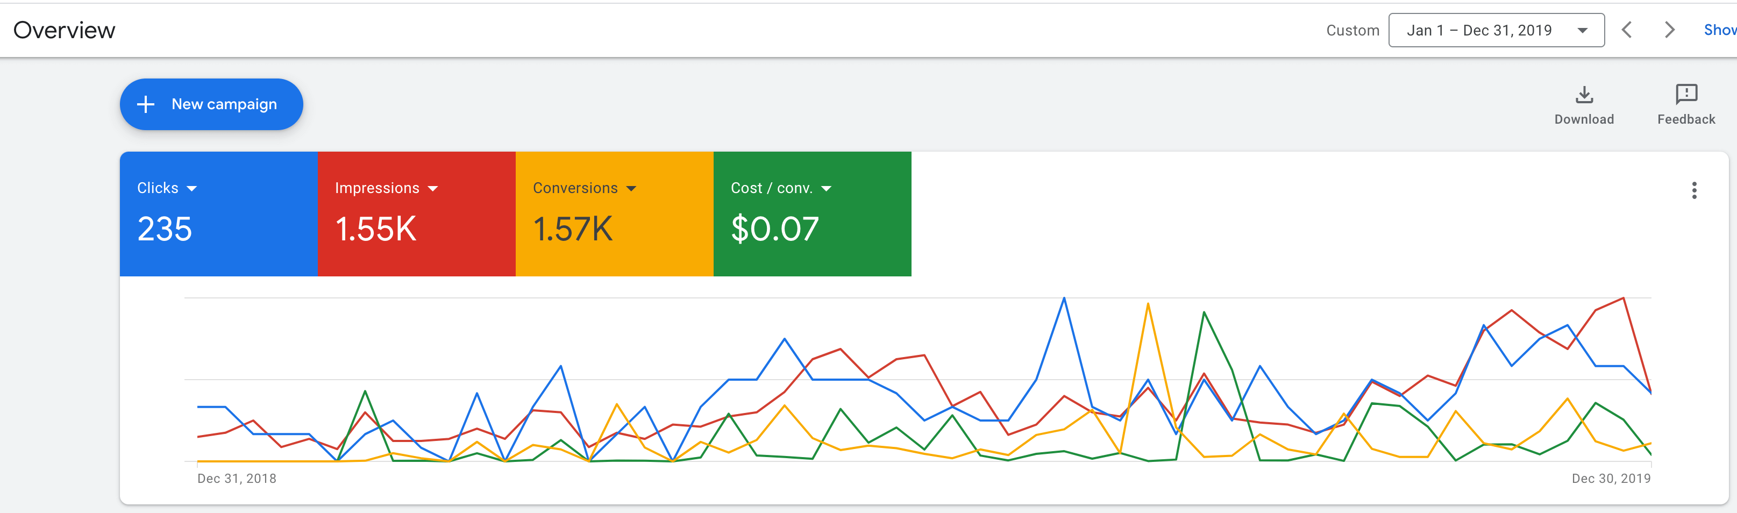Click the highest red Impressions peak

click(x=1623, y=298)
